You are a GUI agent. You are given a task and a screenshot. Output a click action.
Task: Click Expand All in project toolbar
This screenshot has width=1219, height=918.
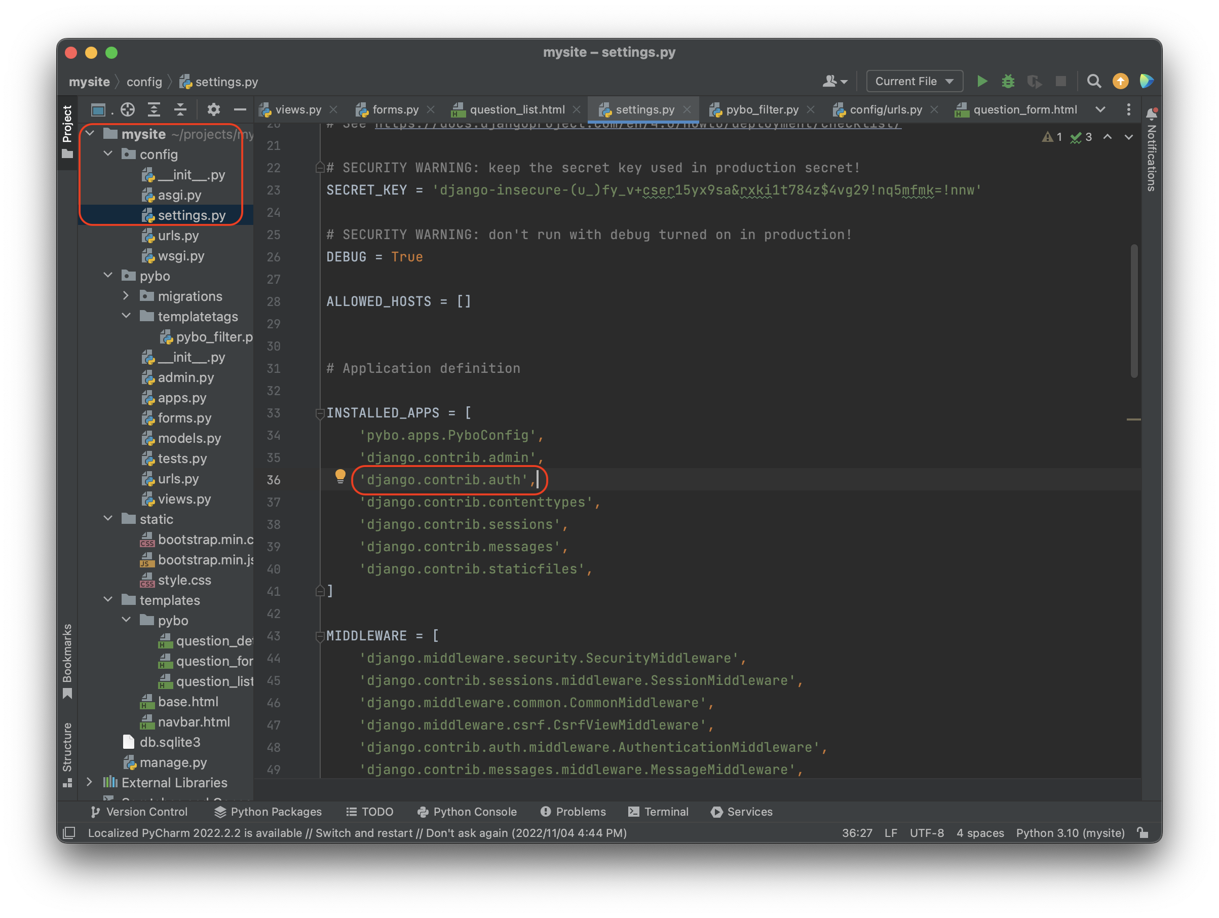coord(155,109)
